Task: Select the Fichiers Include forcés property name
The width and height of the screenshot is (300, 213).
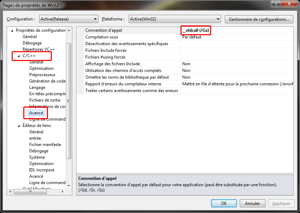Action: click(106, 50)
